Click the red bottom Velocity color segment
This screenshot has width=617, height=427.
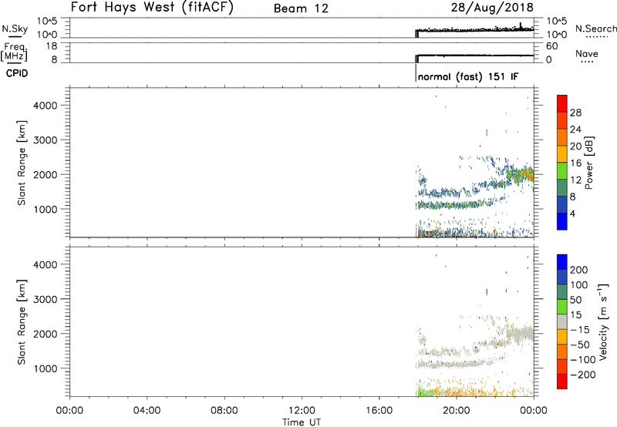[561, 385]
